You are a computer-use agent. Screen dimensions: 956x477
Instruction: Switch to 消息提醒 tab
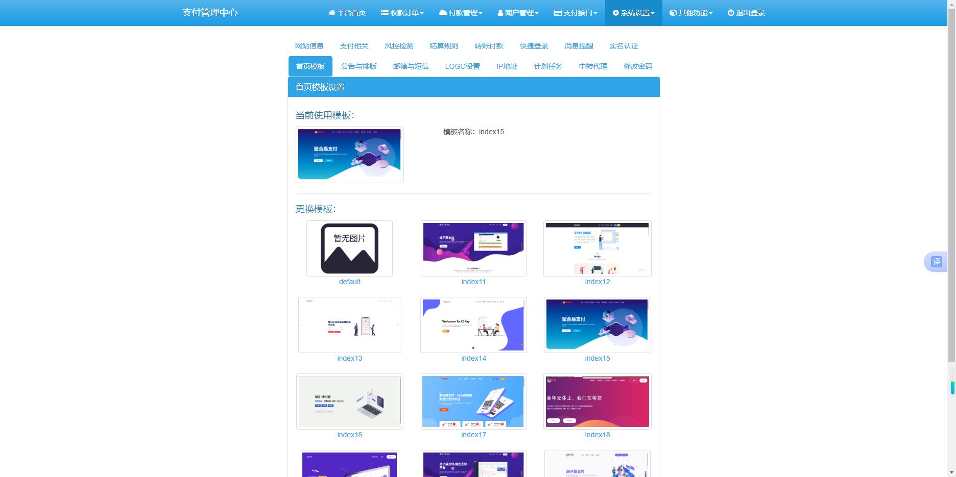tap(579, 46)
